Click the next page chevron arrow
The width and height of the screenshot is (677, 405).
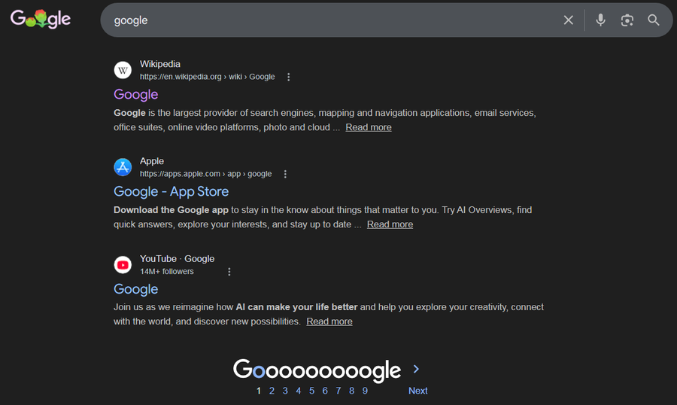click(416, 369)
